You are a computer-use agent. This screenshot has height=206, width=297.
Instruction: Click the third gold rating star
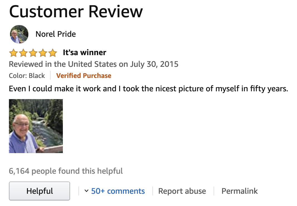[x=33, y=53]
